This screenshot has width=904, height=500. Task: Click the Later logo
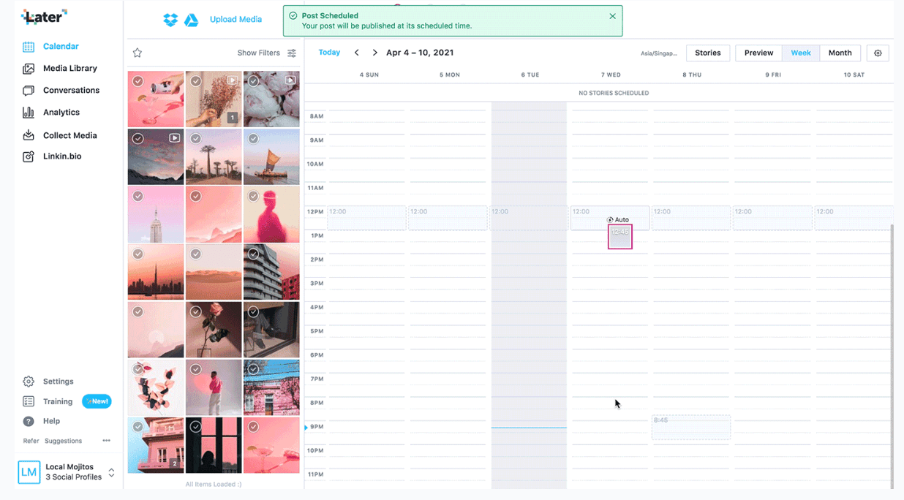pyautogui.click(x=44, y=17)
